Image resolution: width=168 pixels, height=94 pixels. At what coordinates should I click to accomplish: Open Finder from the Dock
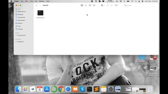point(18,89)
